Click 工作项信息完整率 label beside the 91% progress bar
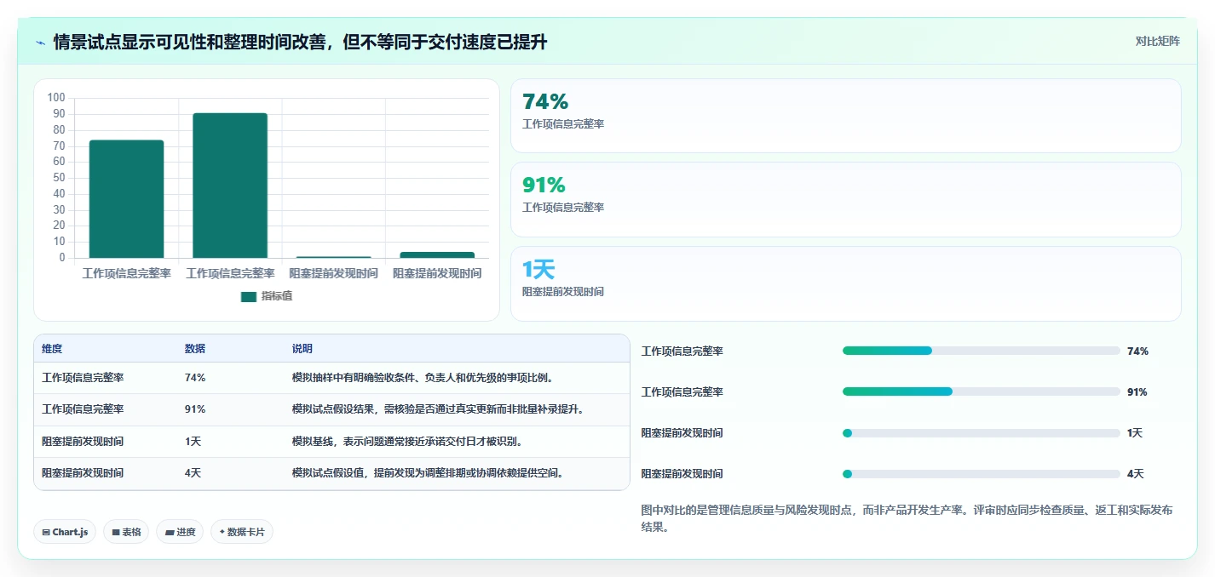This screenshot has height=577, width=1215. (x=682, y=392)
